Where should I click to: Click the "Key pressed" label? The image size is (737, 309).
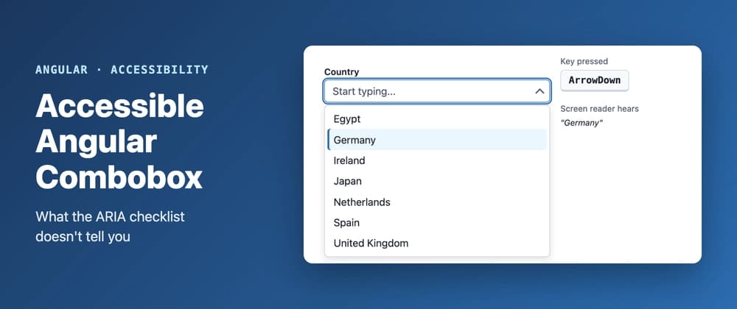(x=584, y=61)
